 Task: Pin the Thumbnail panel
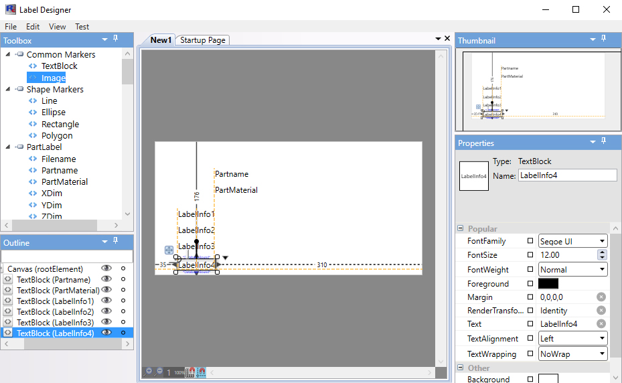click(603, 38)
